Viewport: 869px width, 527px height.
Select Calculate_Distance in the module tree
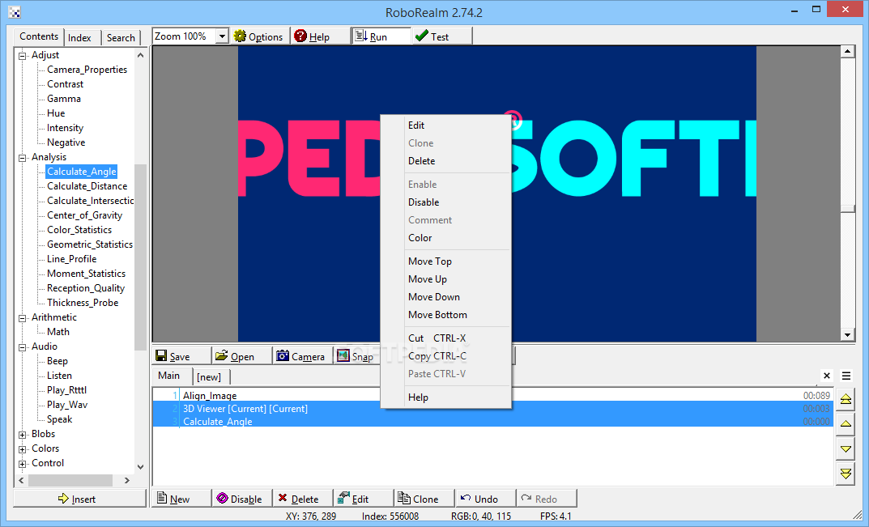pos(87,186)
